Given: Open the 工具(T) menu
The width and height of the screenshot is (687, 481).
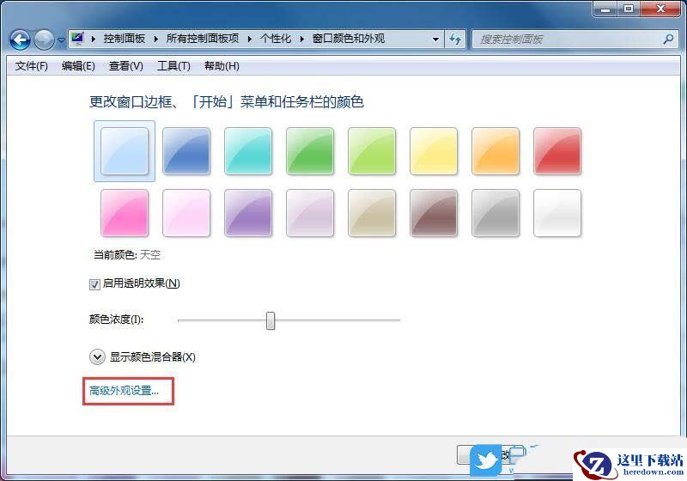Looking at the screenshot, I should (x=174, y=66).
